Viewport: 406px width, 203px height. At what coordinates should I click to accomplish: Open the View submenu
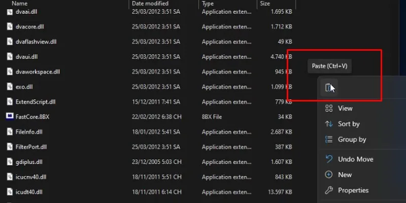[345, 108]
